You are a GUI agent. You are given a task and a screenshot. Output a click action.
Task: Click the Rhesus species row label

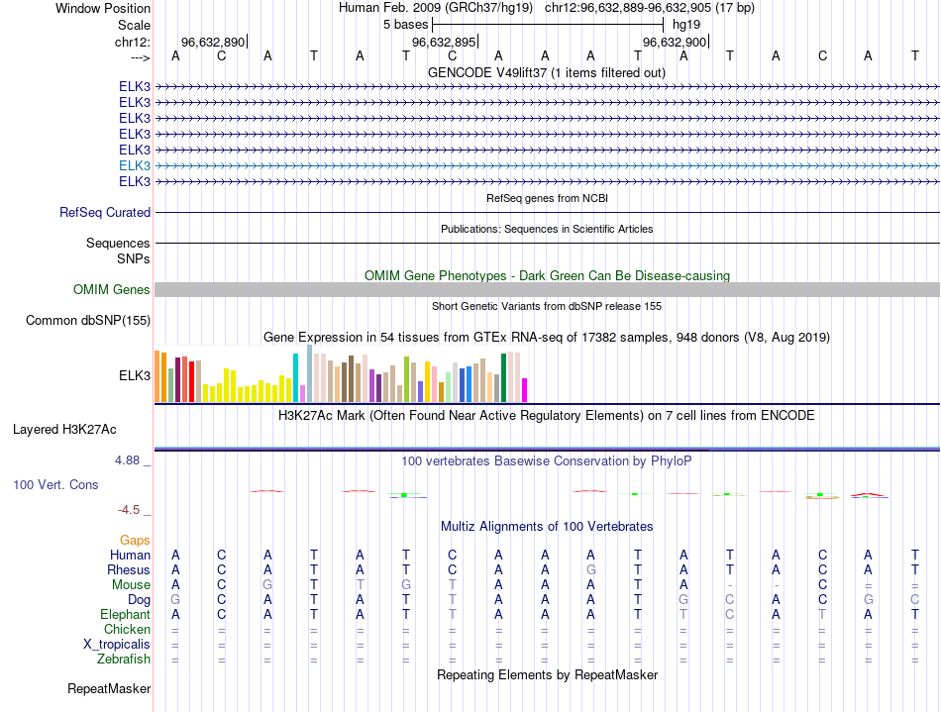129,569
